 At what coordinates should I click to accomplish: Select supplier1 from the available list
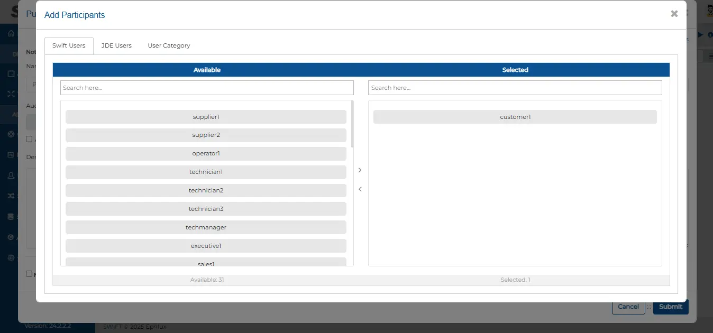point(206,117)
